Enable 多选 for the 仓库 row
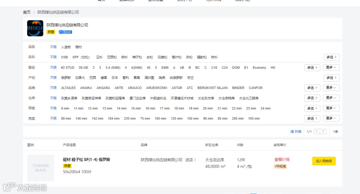 (312, 98)
